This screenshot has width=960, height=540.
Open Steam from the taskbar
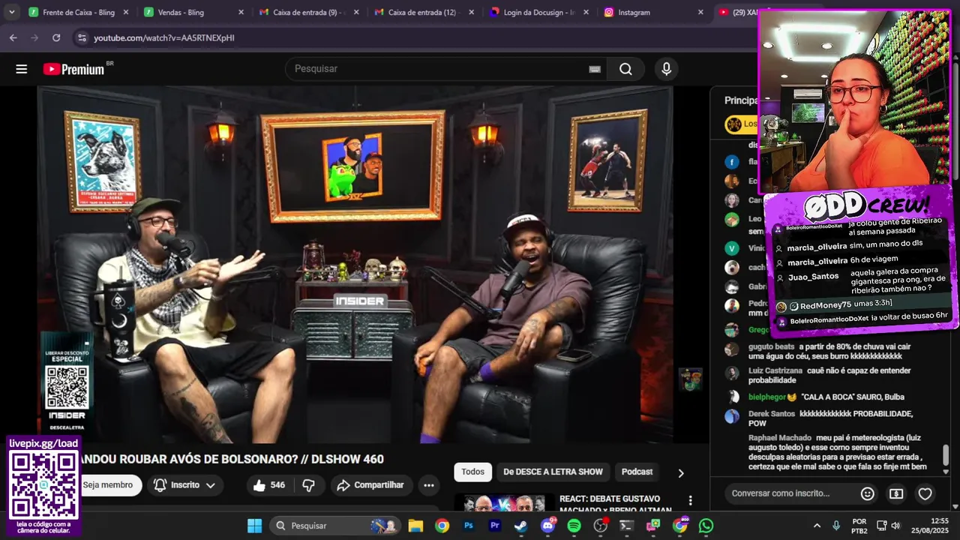pyautogui.click(x=520, y=526)
